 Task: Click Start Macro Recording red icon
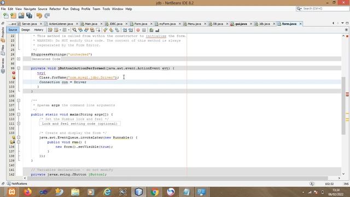tap(138, 30)
